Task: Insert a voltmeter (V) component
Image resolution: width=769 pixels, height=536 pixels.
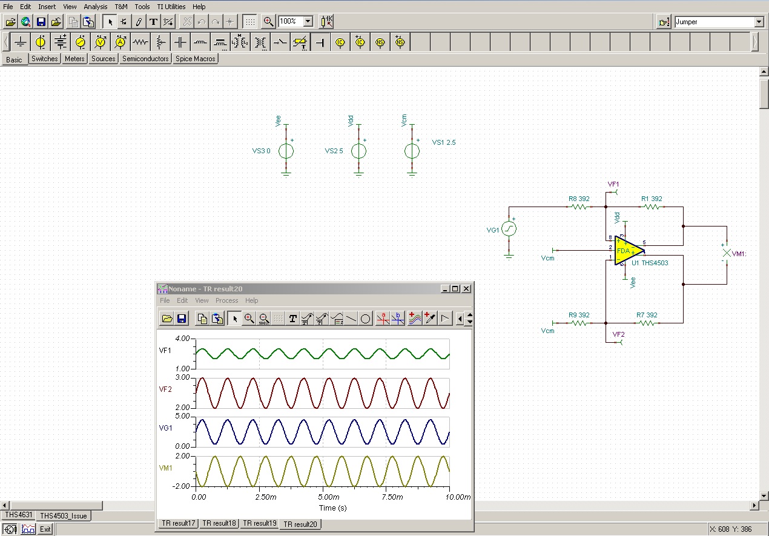Action: click(101, 42)
